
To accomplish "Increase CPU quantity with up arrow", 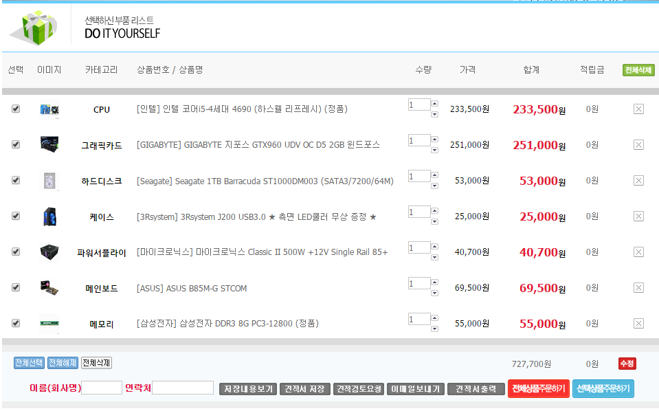I will (434, 103).
